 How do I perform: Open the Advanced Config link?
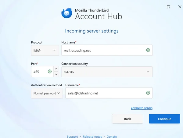click(142, 108)
